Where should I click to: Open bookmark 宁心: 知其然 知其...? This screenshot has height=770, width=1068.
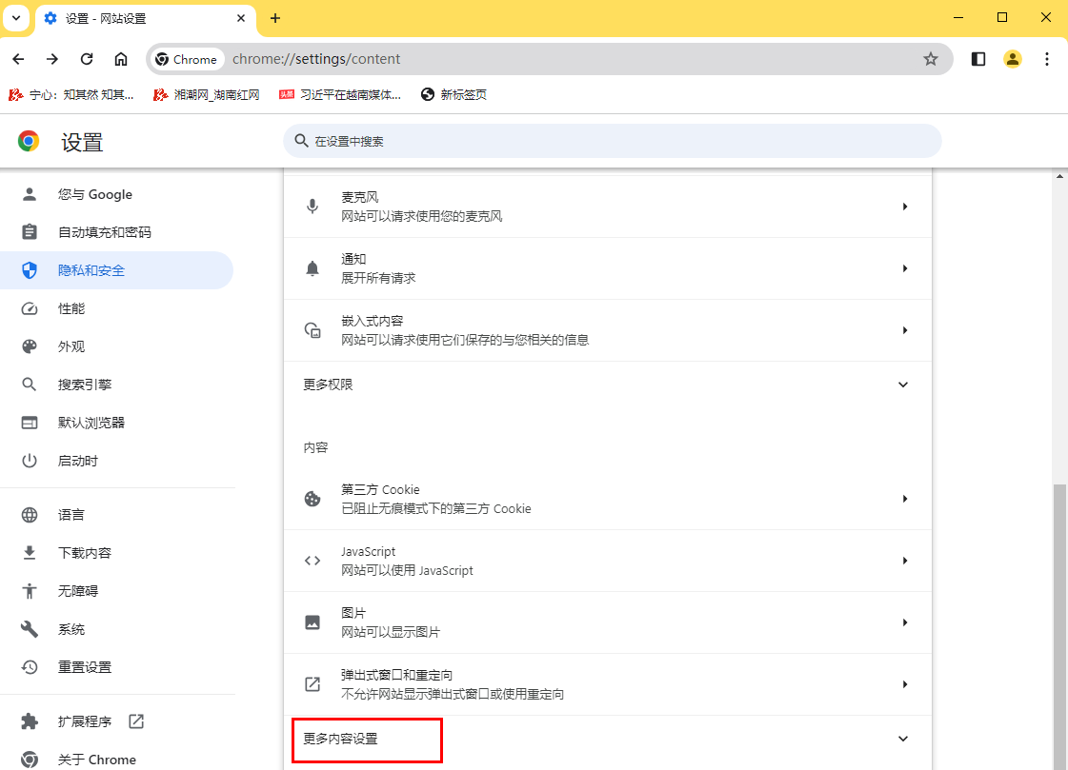click(x=71, y=94)
